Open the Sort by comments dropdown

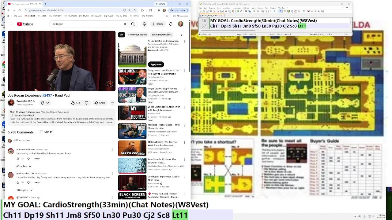(46, 132)
